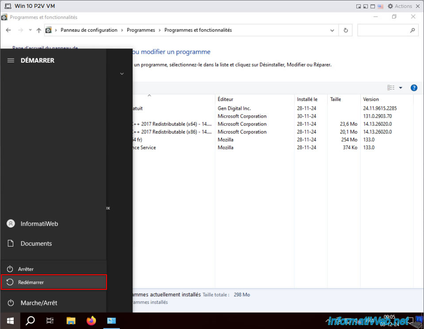Open Task View on the taskbar
Screen dimensions: 424x329
[x=50, y=321]
